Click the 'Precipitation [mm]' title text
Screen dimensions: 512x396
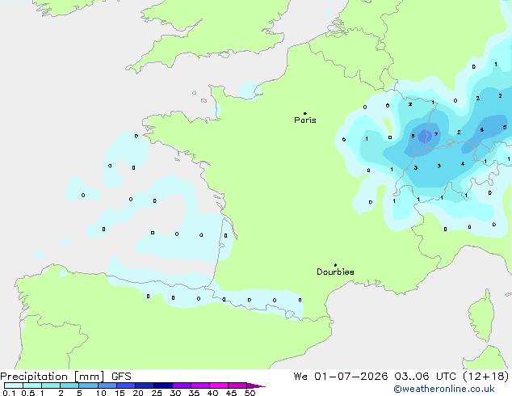pyautogui.click(x=52, y=377)
